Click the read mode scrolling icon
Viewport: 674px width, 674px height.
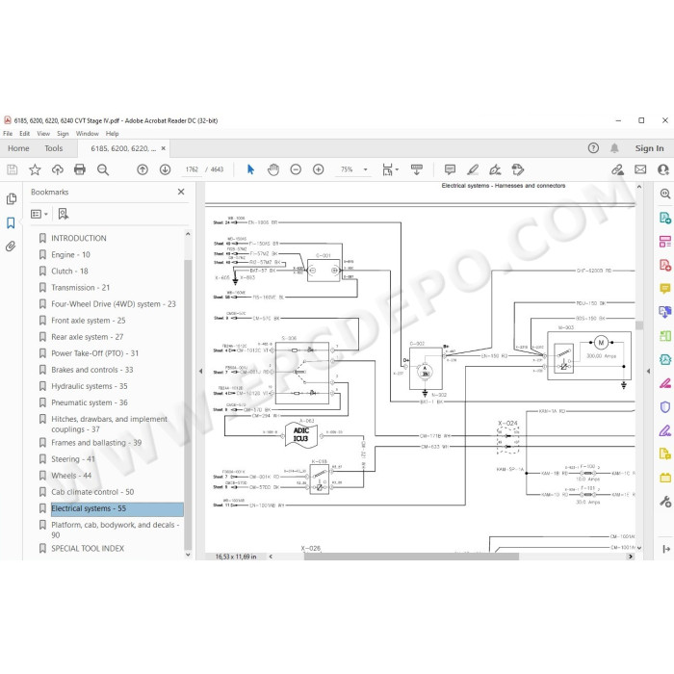point(417,169)
